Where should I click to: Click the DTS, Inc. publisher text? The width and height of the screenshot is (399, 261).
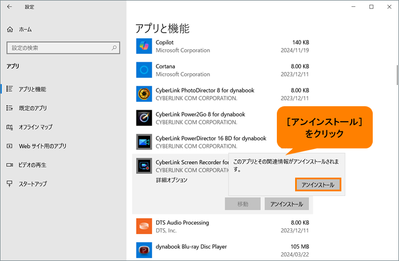[166, 230]
